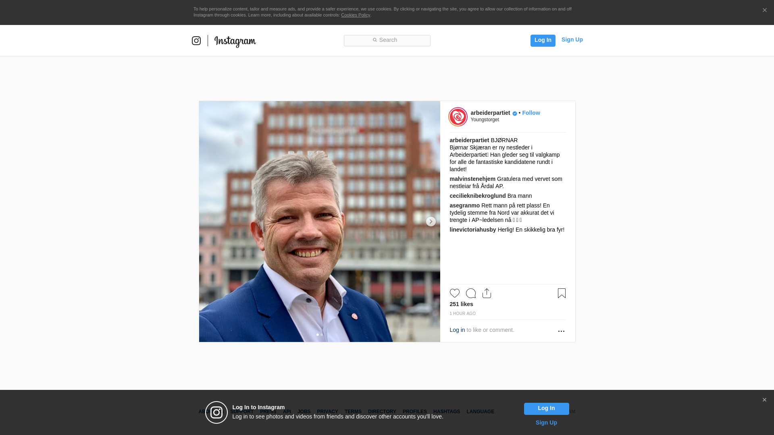This screenshot has height=435, width=774.
Task: Open commenter asegranmo's profile
Action: [465, 205]
